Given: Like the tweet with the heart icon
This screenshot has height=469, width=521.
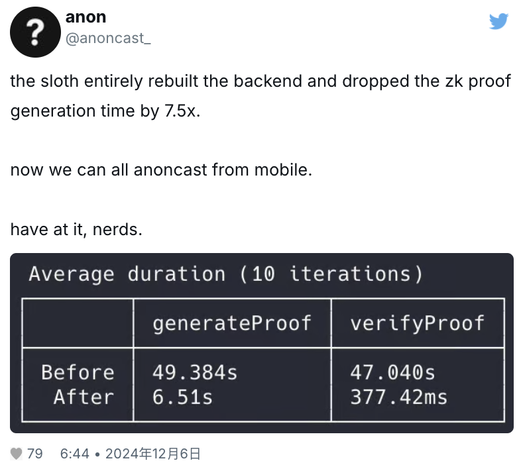Looking at the screenshot, I should [17, 454].
